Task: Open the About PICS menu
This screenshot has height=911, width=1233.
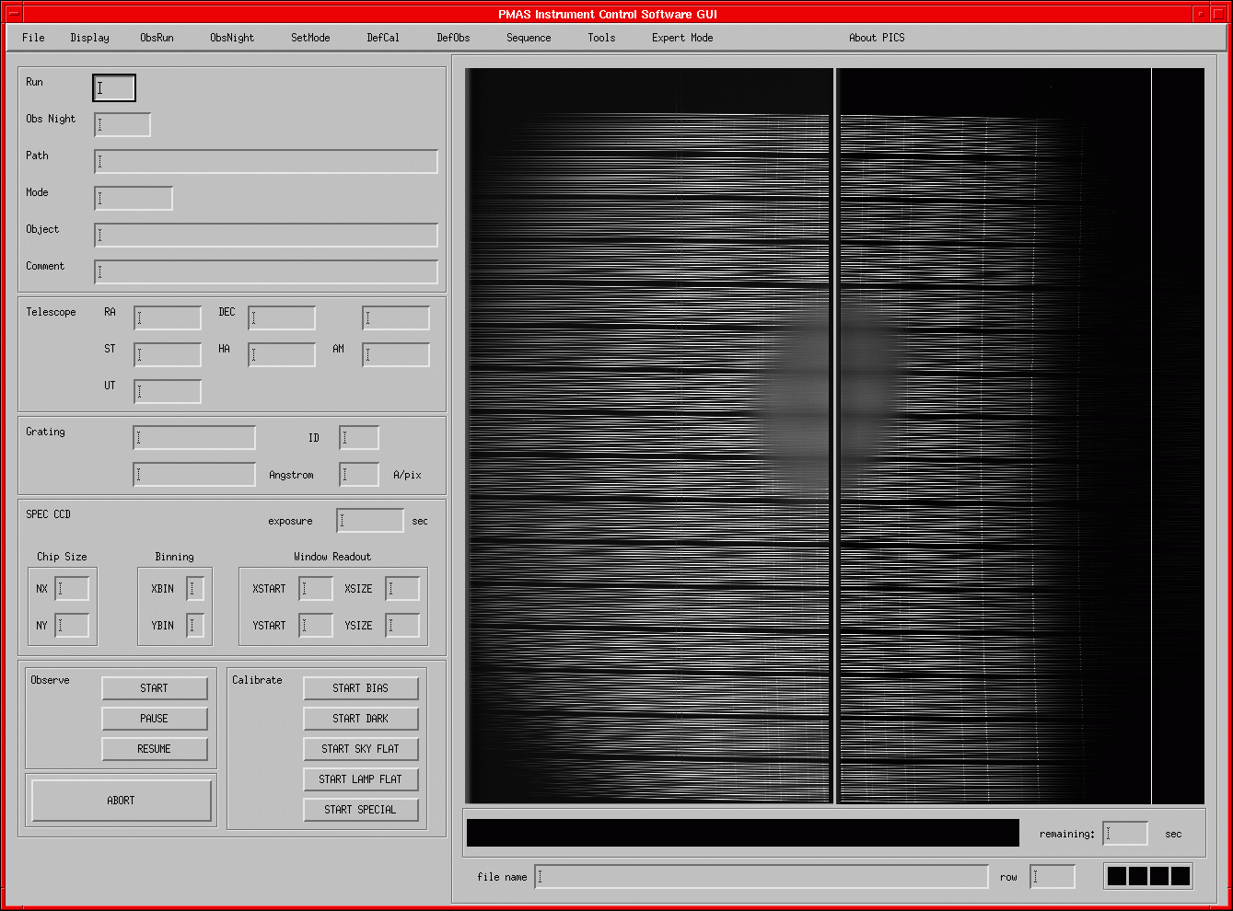Action: [x=877, y=38]
